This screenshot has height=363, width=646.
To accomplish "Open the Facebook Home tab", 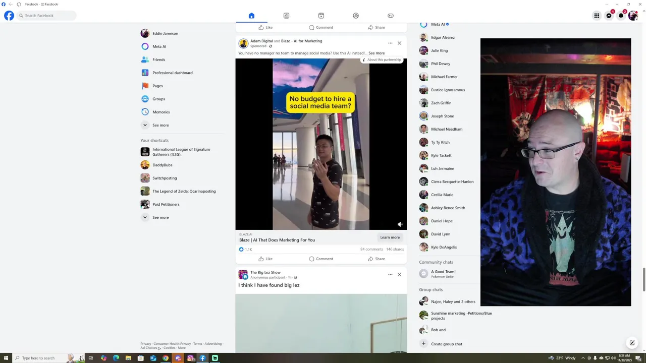I will pos(251,16).
